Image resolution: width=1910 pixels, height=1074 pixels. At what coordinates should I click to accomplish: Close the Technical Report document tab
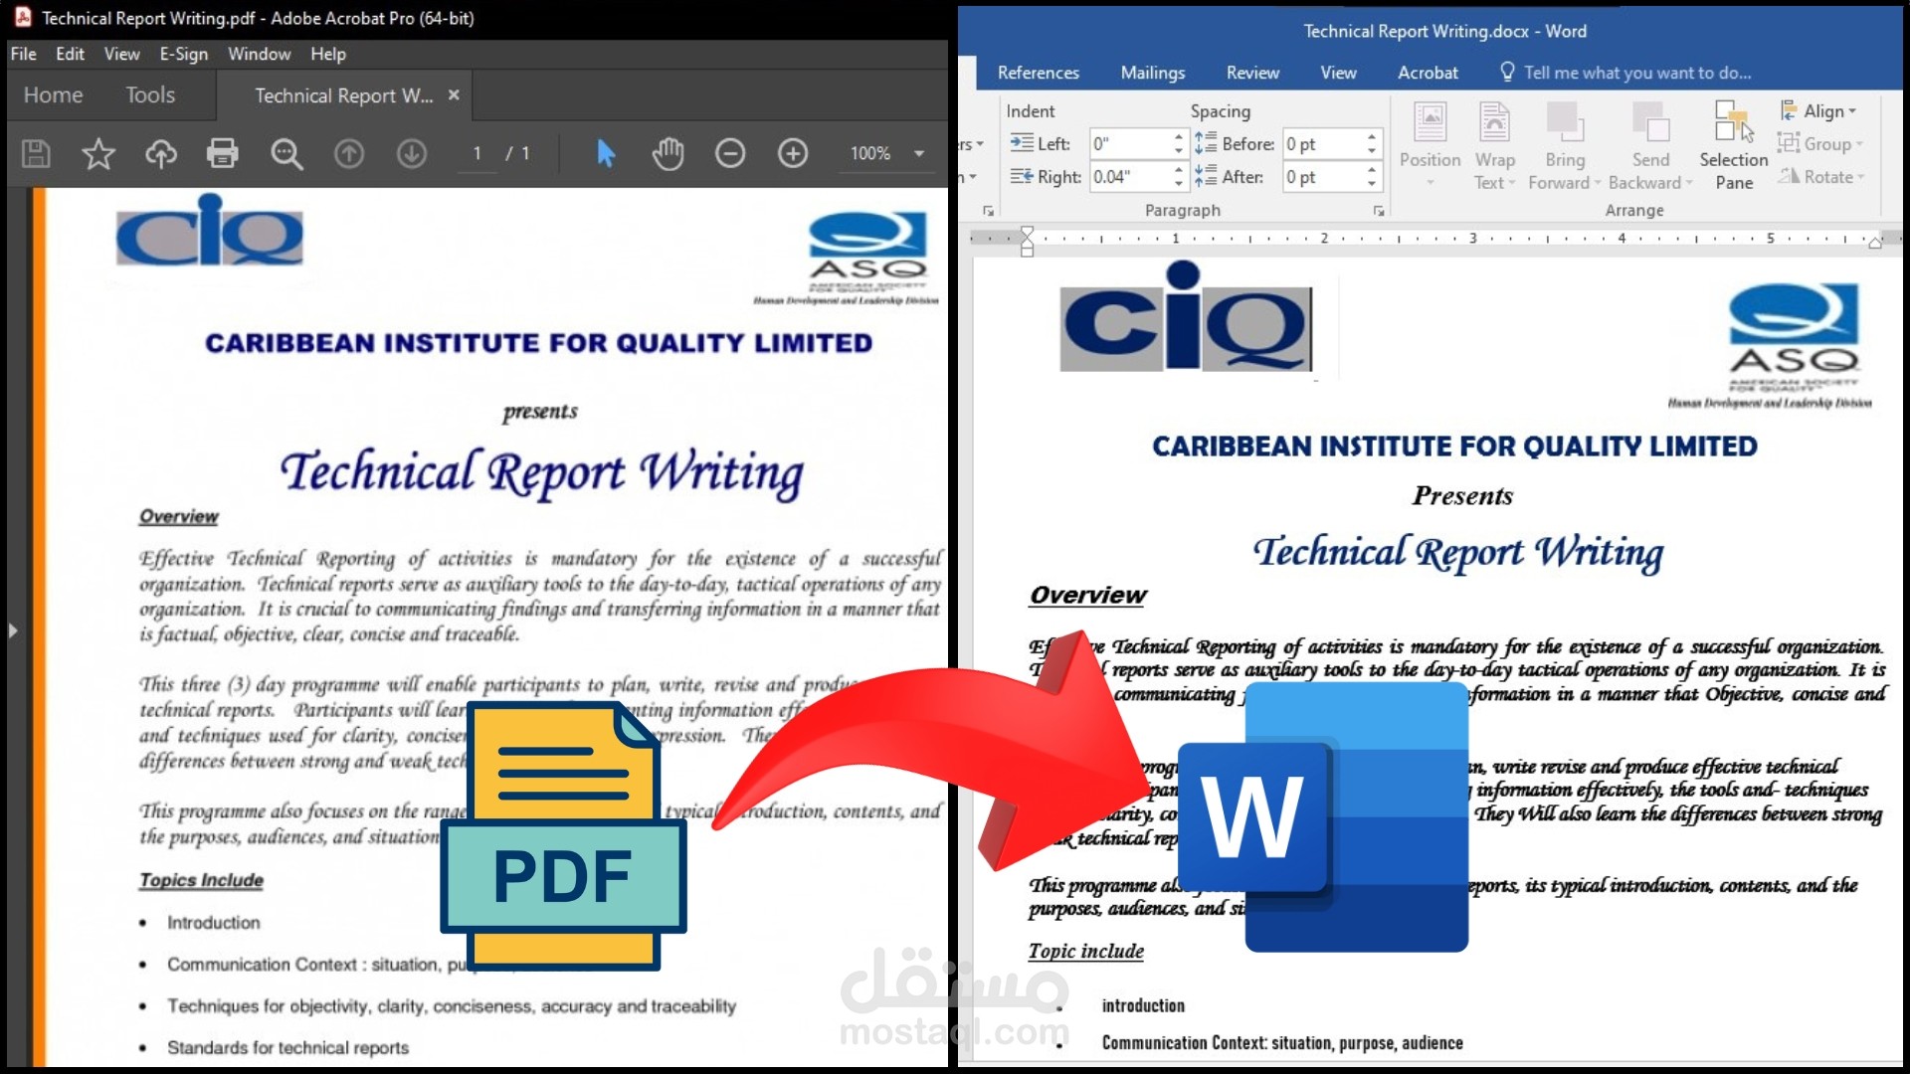[x=454, y=94]
